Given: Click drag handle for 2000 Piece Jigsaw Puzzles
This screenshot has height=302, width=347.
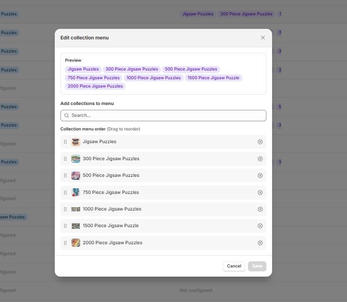Looking at the screenshot, I should click(x=65, y=243).
